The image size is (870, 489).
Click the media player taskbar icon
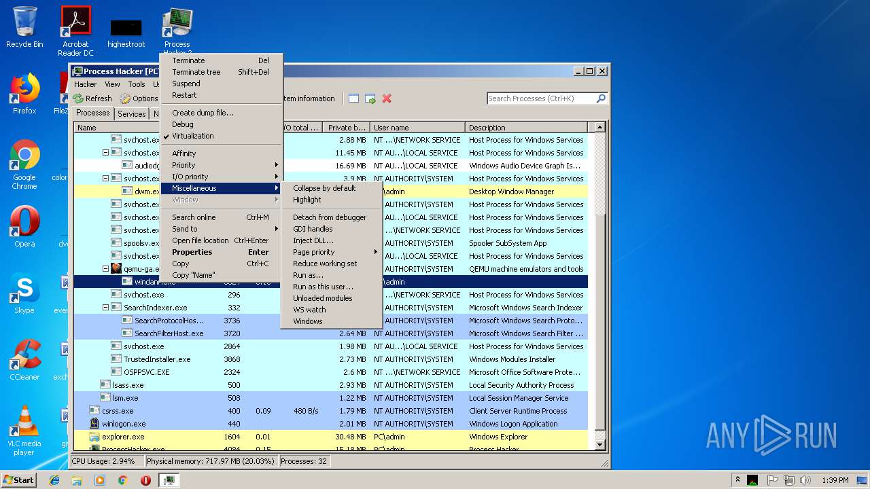[x=100, y=480]
